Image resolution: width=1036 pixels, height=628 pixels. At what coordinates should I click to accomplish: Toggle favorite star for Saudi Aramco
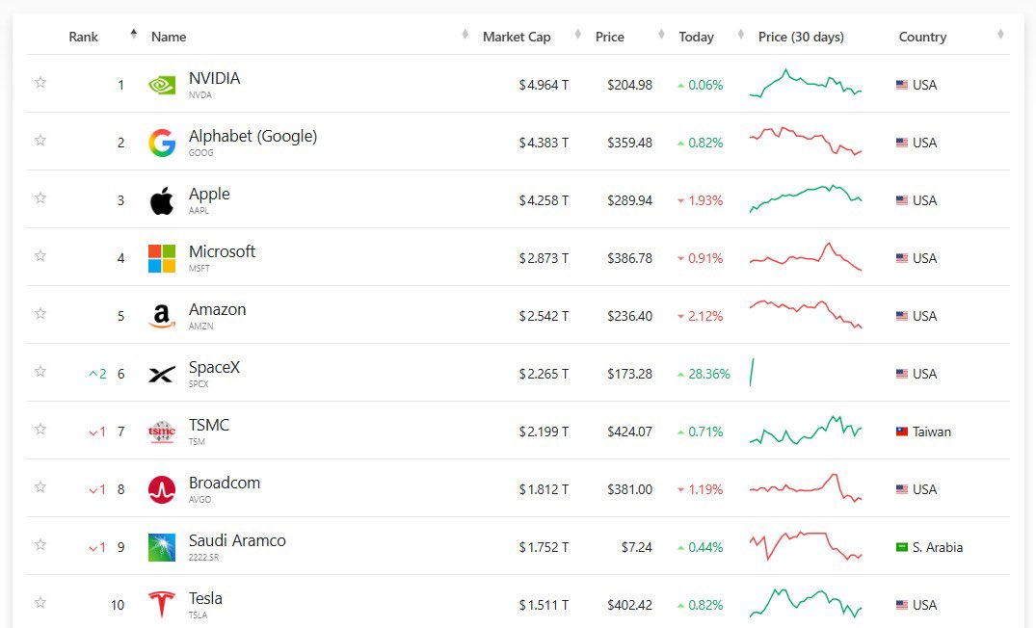[x=40, y=544]
